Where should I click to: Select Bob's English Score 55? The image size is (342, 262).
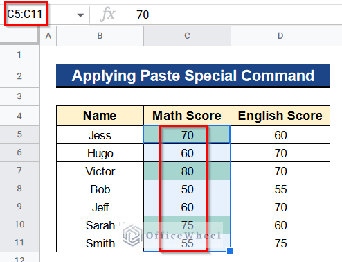(280, 189)
